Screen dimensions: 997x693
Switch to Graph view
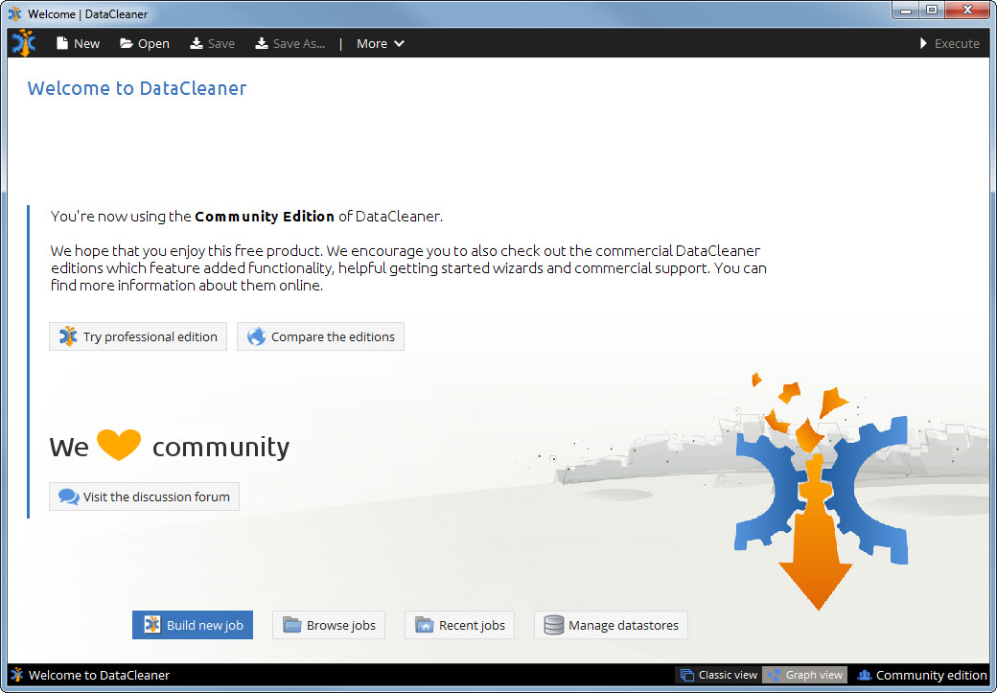coord(804,674)
